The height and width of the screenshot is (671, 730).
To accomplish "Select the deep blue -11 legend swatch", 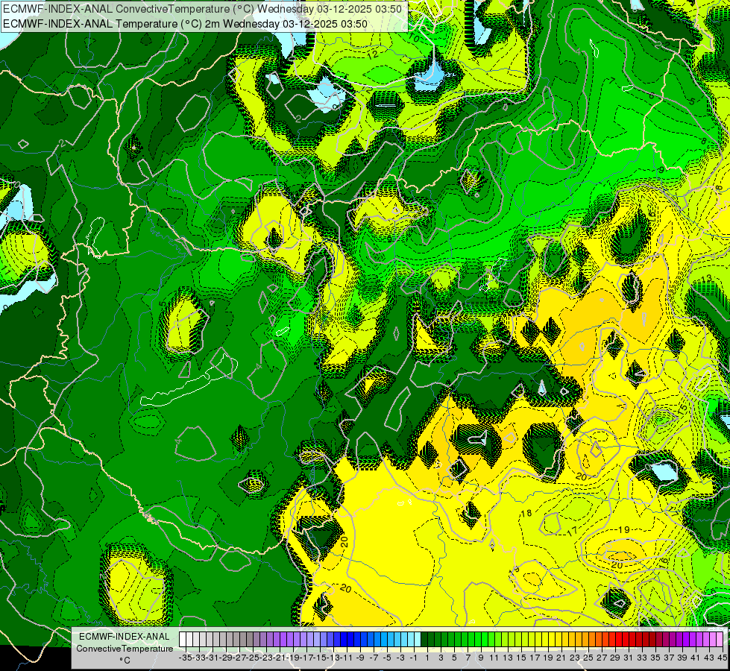I will [x=344, y=640].
